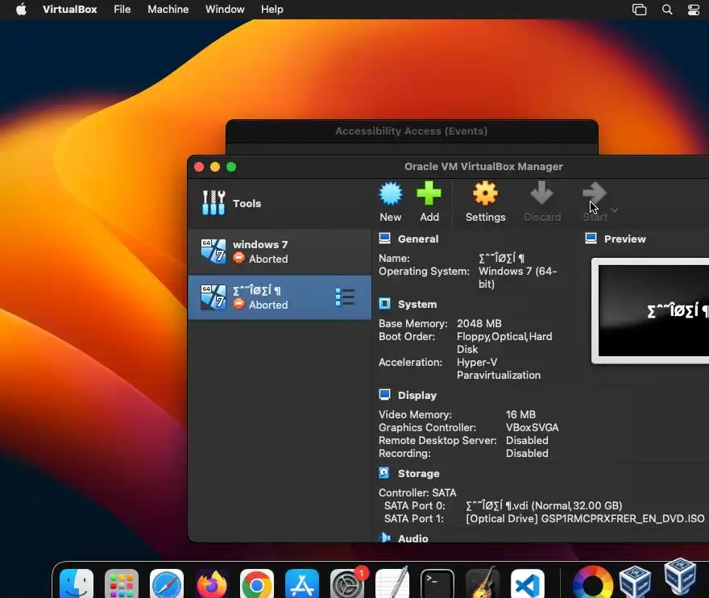Image resolution: width=709 pixels, height=598 pixels.
Task: Open the Help menu
Action: tap(272, 10)
